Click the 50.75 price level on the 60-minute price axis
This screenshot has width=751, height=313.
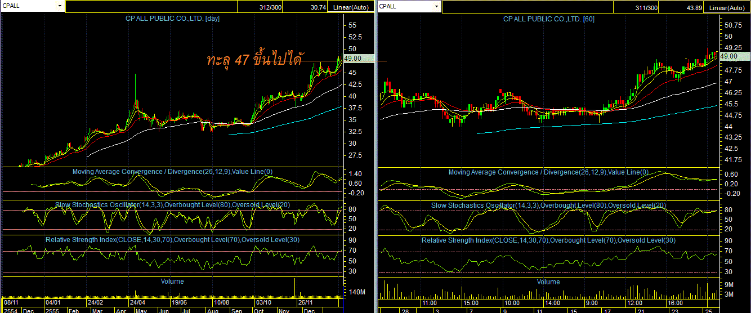pyautogui.click(x=733, y=25)
